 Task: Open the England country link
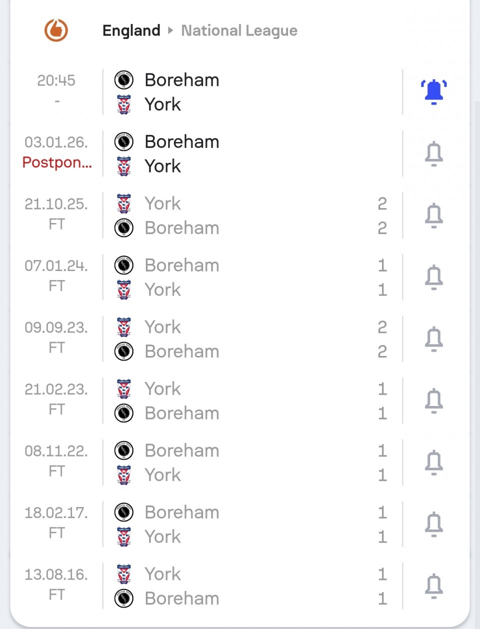[131, 30]
